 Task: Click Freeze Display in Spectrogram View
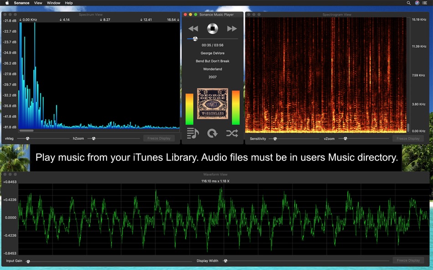[x=408, y=139]
